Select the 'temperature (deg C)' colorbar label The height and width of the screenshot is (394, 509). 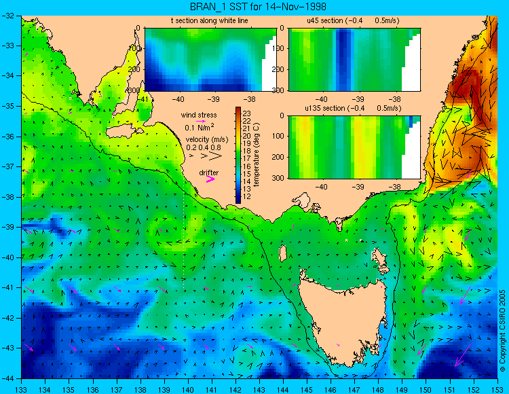[257, 155]
